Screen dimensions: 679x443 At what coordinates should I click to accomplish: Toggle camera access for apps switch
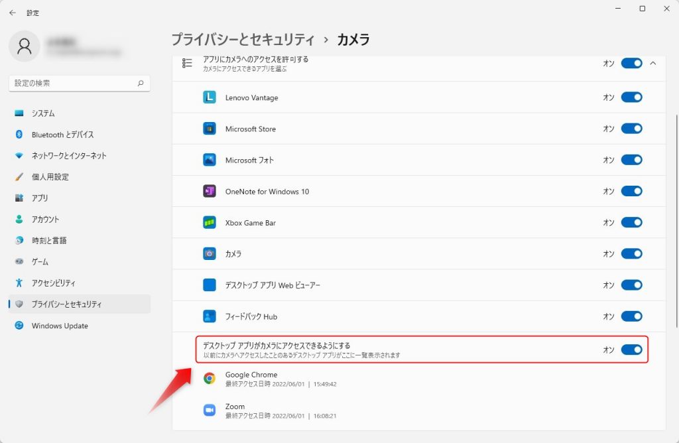click(x=631, y=63)
